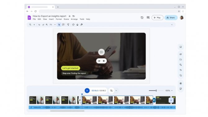Click the blue playhead marker
The height and width of the screenshot is (117, 208).
pos(82,94)
